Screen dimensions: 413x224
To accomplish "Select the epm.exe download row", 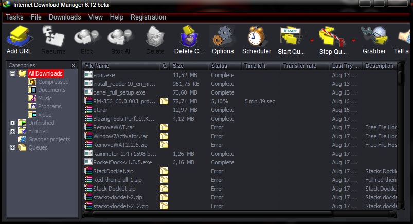I will pos(240,75).
